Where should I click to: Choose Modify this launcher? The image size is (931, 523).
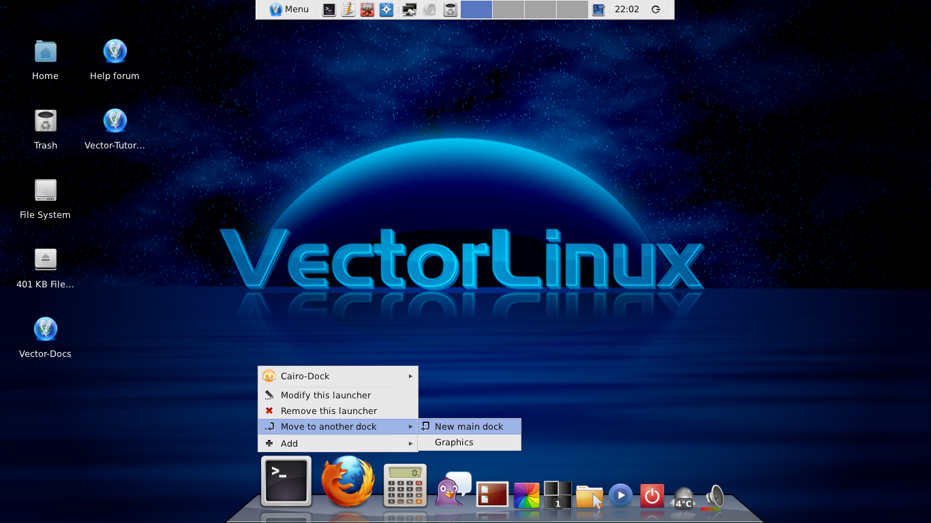338,395
